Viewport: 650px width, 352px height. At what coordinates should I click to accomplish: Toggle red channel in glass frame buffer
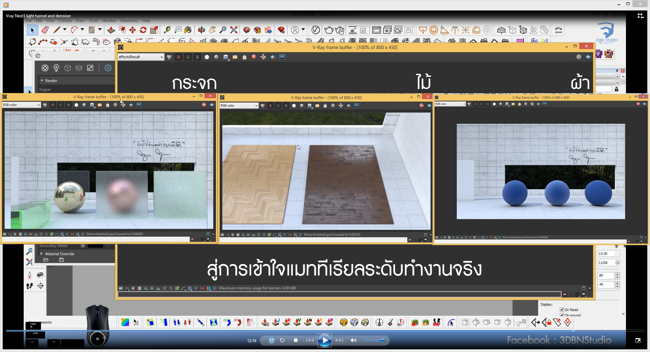pyautogui.click(x=53, y=105)
